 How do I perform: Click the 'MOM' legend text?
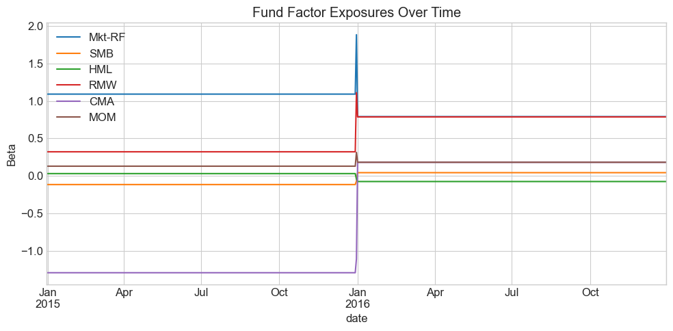click(x=103, y=118)
